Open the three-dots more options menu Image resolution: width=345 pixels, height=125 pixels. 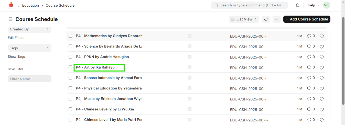(276, 19)
